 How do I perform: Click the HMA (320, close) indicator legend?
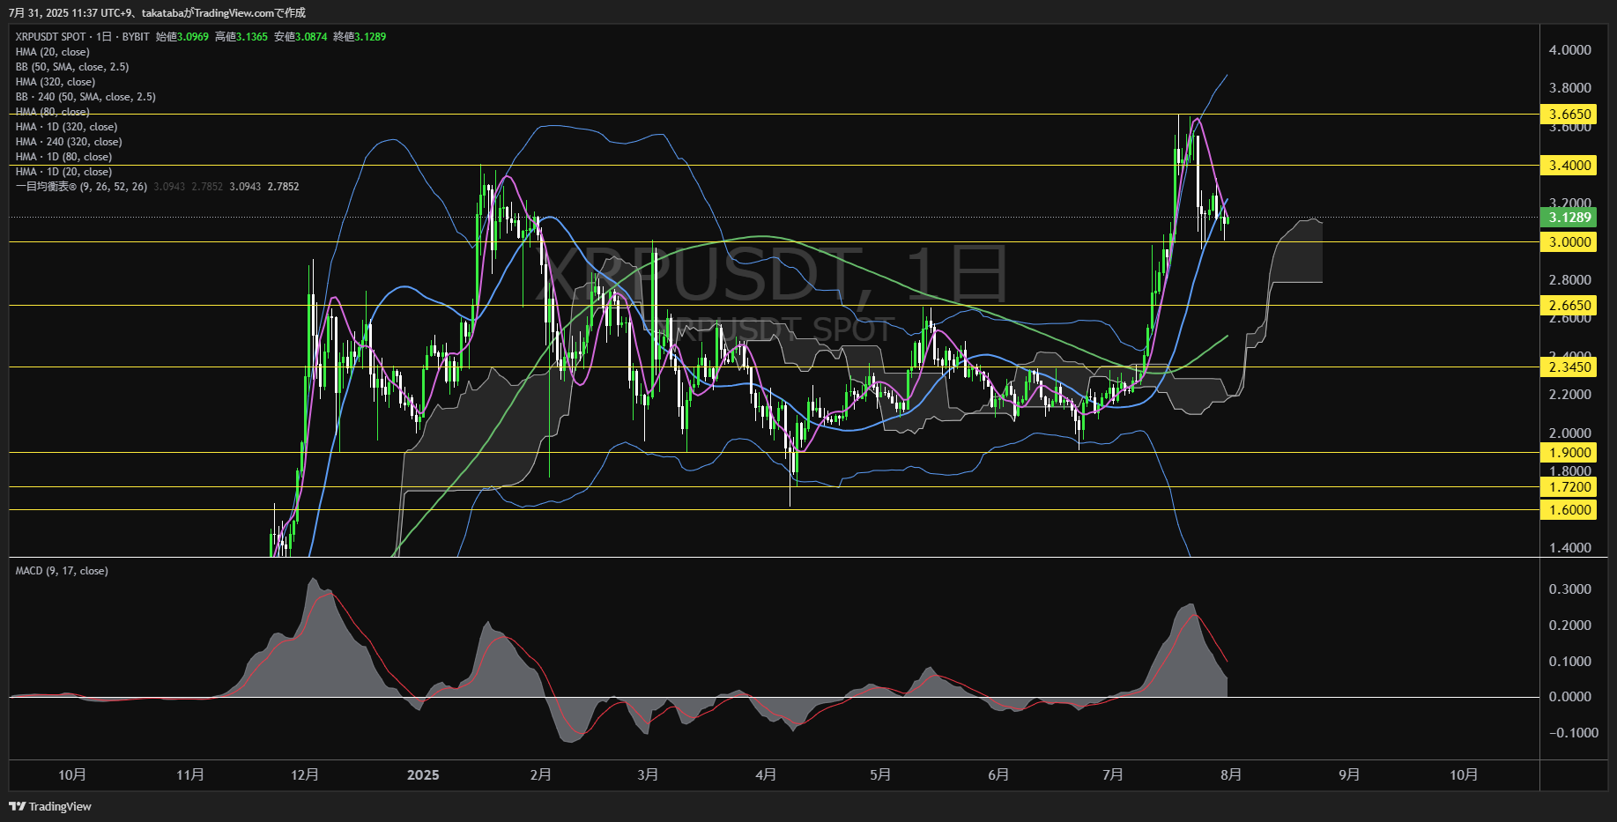(x=56, y=82)
